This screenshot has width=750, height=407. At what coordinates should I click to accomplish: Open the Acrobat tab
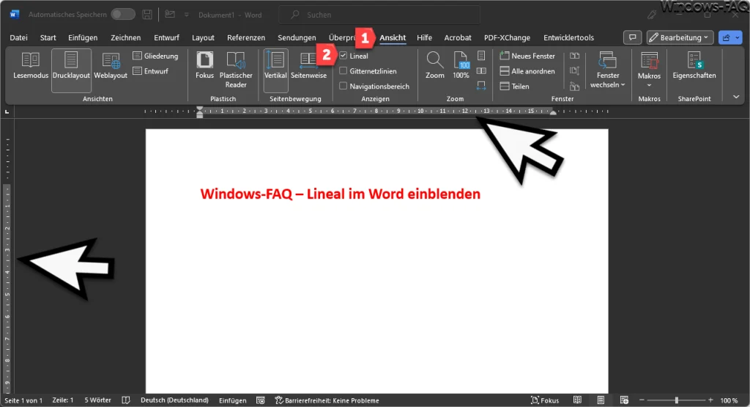click(458, 37)
